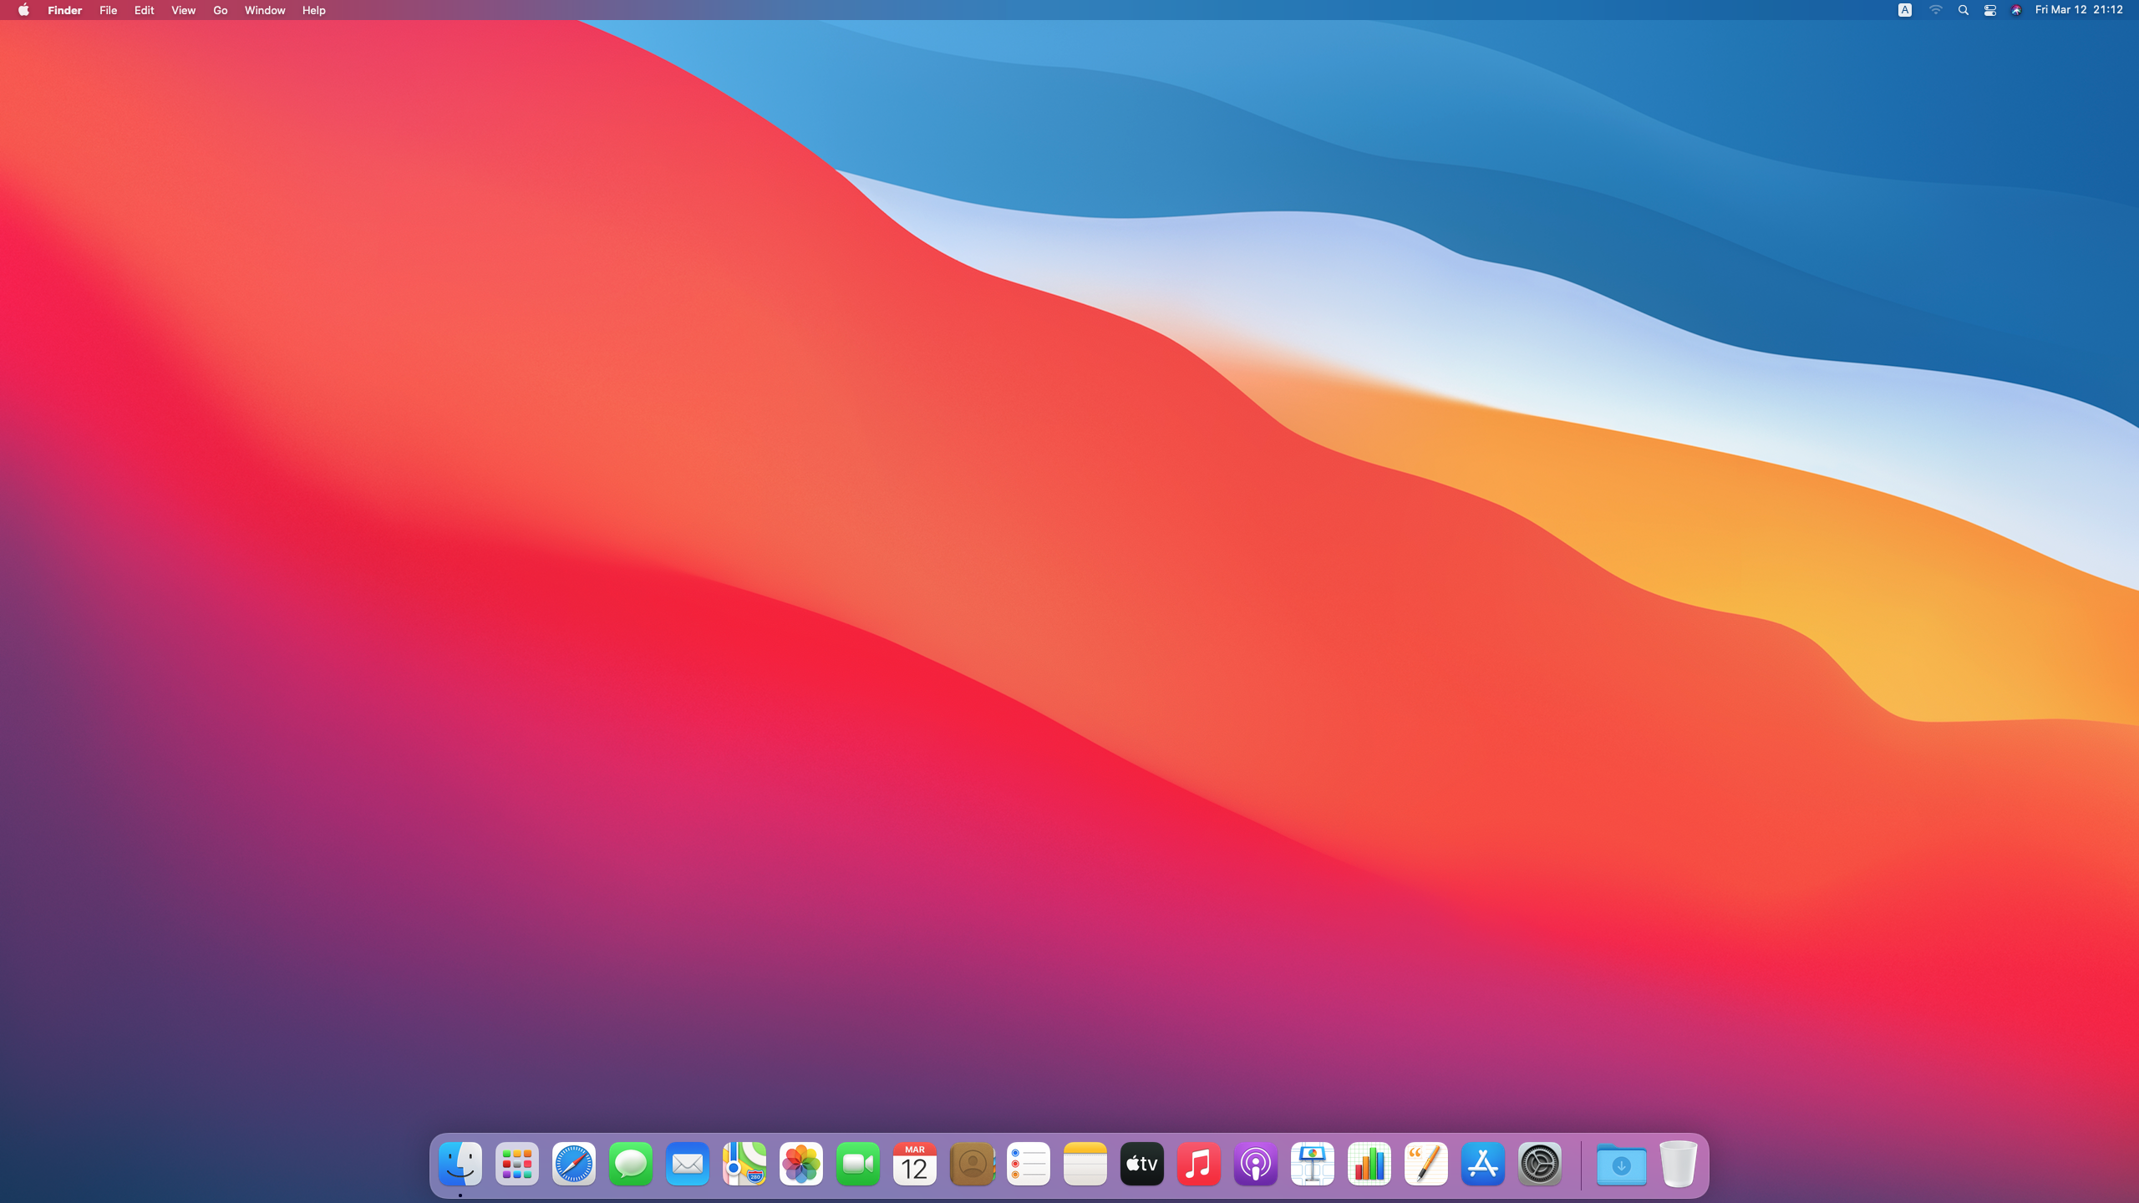Open Spotlight search
Viewport: 2139px width, 1203px height.
(1964, 10)
